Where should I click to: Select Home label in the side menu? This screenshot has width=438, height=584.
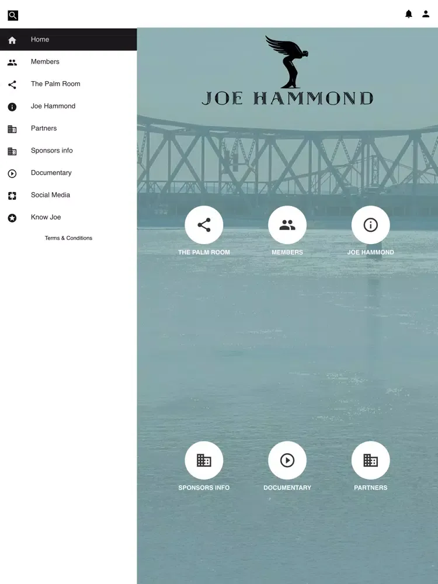[x=40, y=40]
